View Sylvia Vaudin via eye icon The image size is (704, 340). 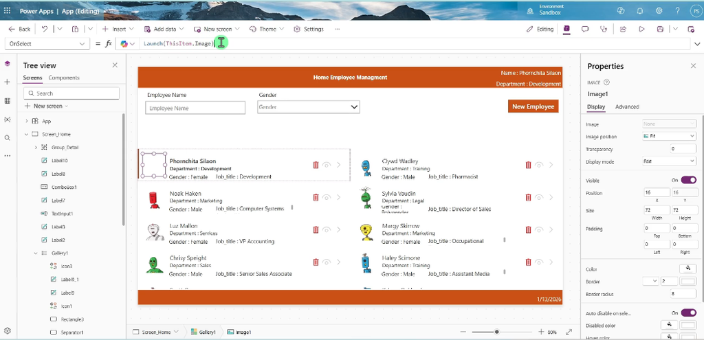click(539, 197)
